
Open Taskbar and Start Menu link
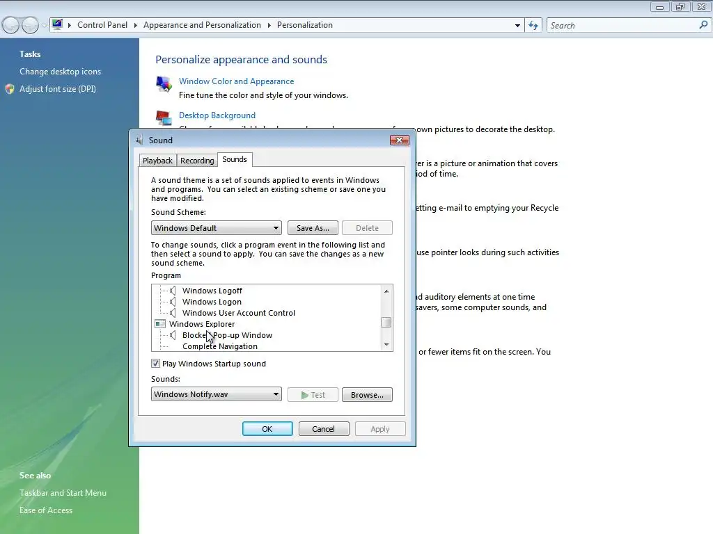click(x=63, y=493)
